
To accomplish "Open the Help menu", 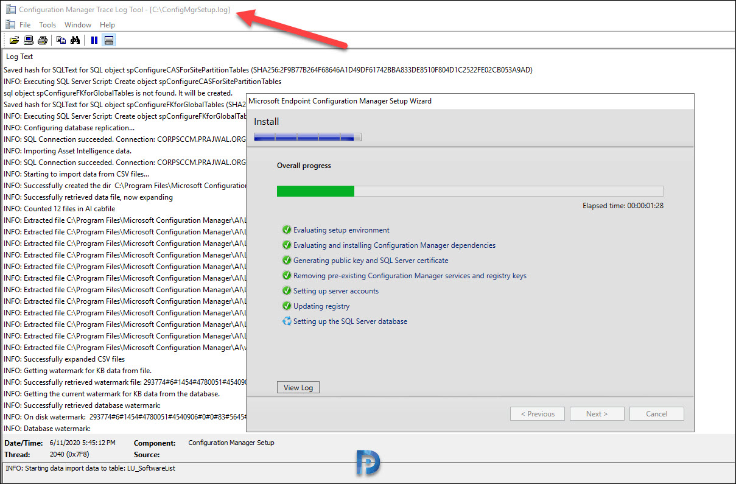I will click(x=107, y=25).
